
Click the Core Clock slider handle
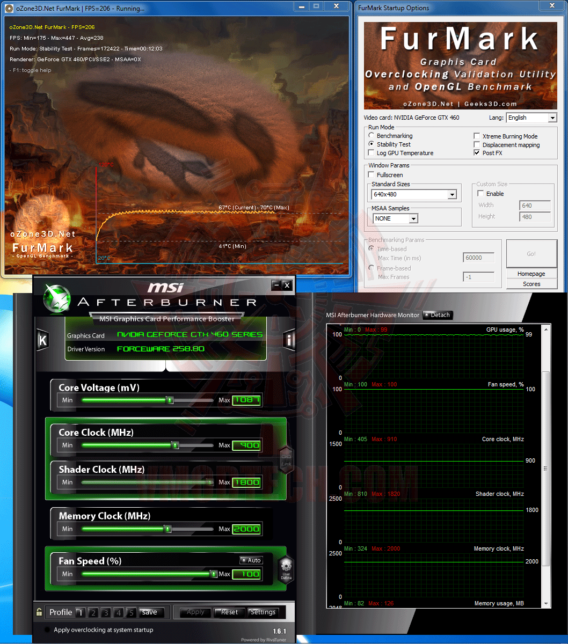point(175,445)
